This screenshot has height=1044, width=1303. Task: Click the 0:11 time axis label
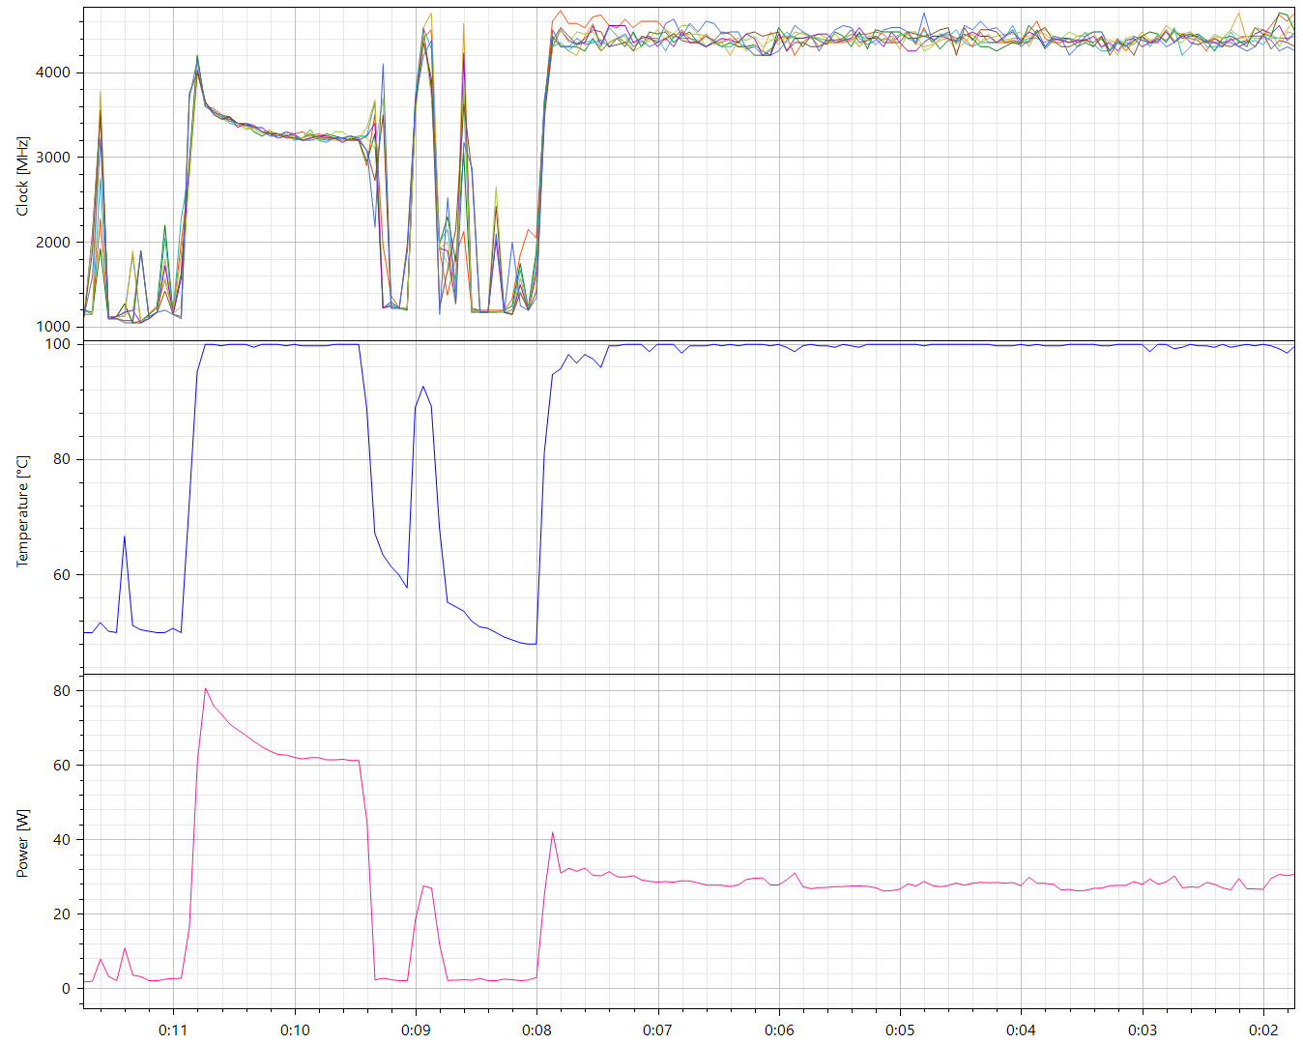coord(173,1029)
